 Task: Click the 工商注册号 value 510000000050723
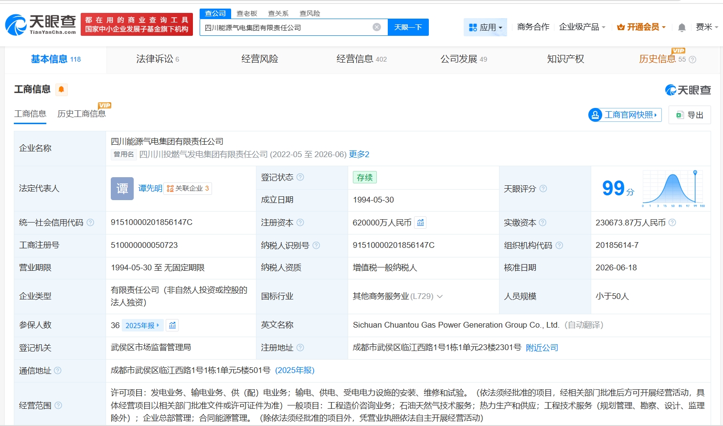144,245
